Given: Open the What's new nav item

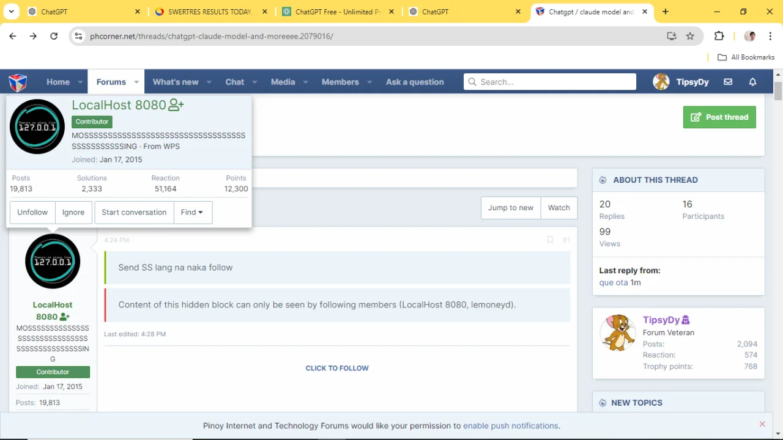Looking at the screenshot, I should (x=176, y=82).
